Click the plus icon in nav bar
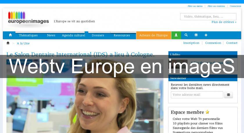This screenshot has width=244, height=133. point(206,35)
